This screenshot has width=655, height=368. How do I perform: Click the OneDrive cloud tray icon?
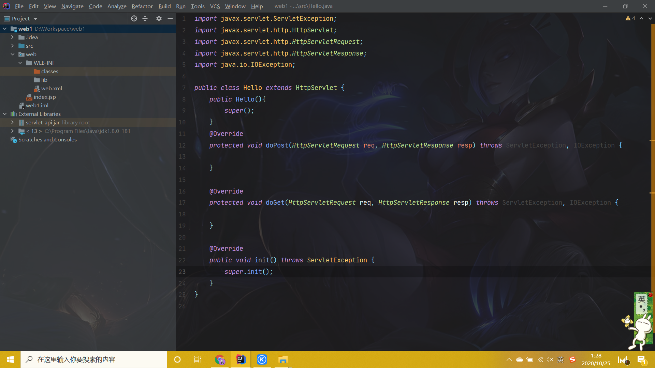coord(520,359)
